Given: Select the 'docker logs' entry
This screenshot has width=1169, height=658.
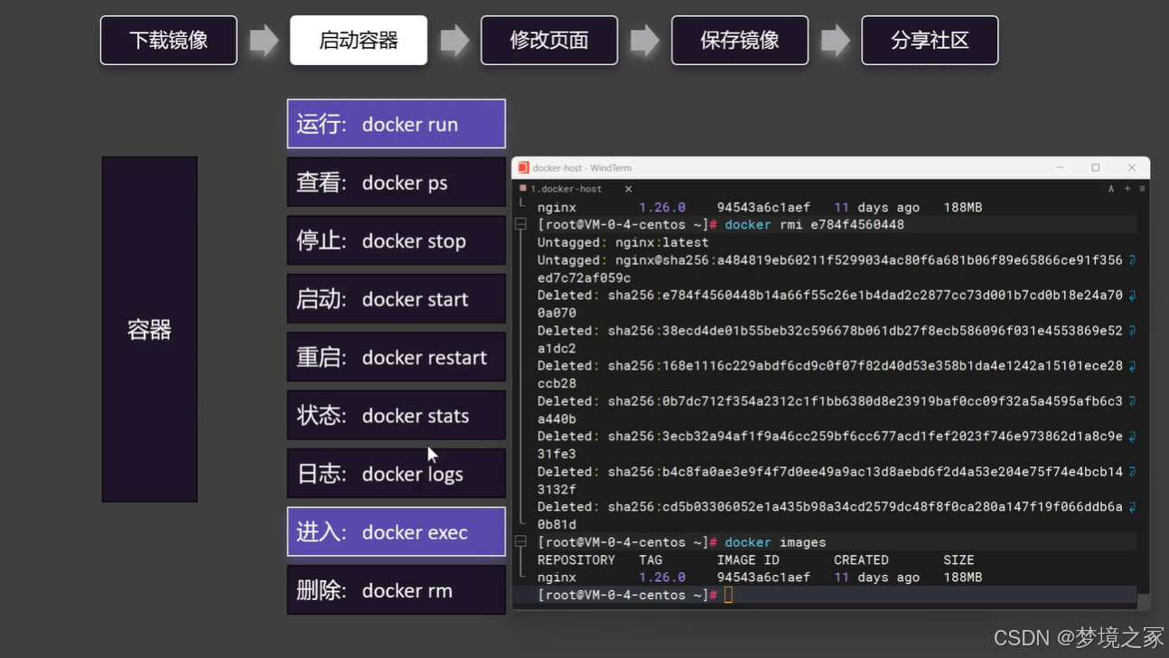Looking at the screenshot, I should (x=396, y=474).
